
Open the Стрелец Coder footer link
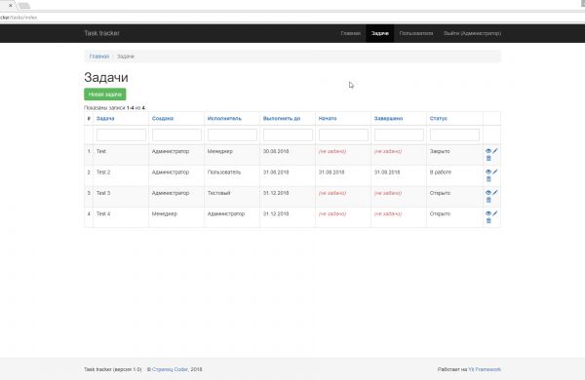pyautogui.click(x=170, y=369)
